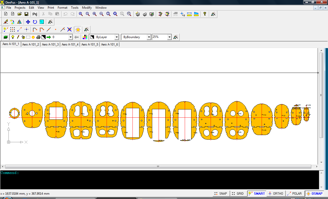This screenshot has width=328, height=199.
Task: Toggle GRID display in status bar
Action: click(238, 194)
